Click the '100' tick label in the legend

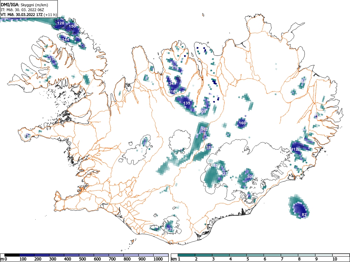click(23, 259)
